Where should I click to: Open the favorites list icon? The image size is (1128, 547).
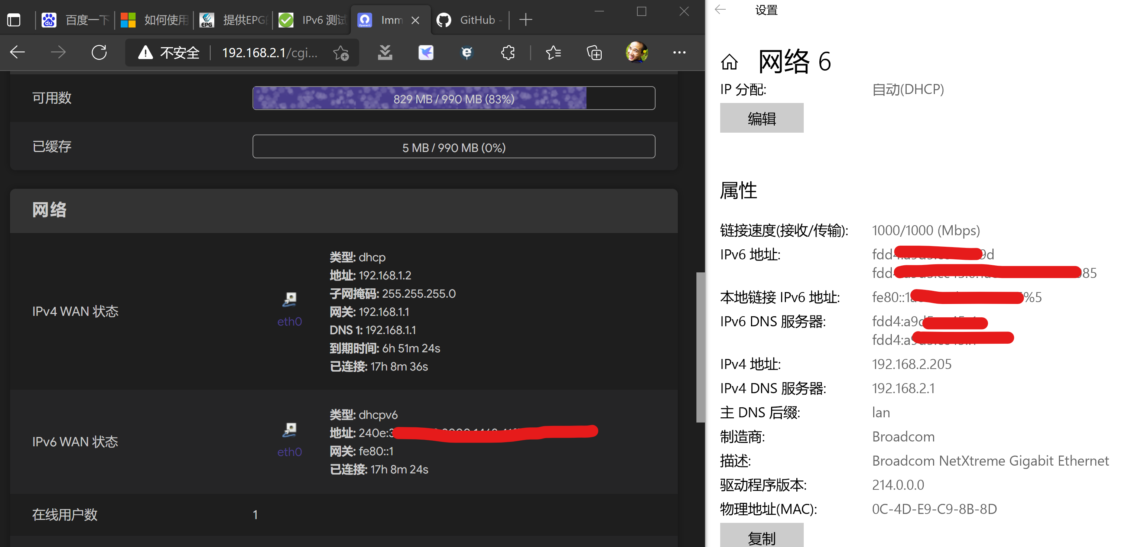pyautogui.click(x=553, y=52)
